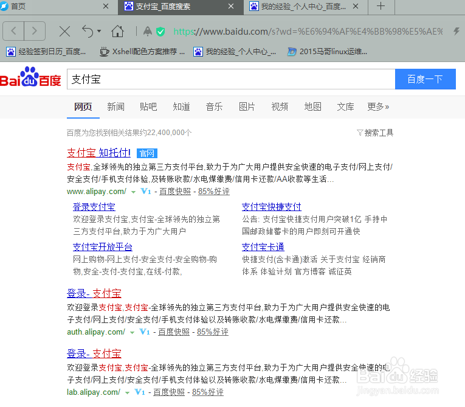The image size is (465, 407).
Task: Click V1 verification icon after lab.alipay.com/
Action: pos(140,392)
